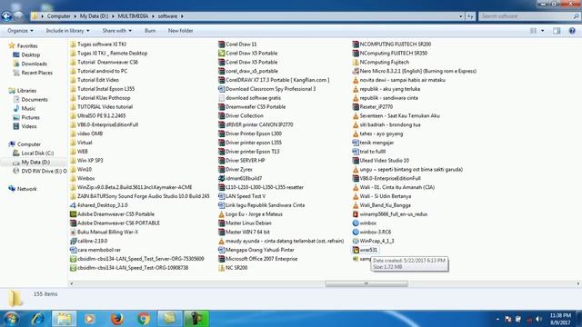The height and width of the screenshot is (327, 582).
Task: Select Documents library in sidebar
Action: pos(35,99)
